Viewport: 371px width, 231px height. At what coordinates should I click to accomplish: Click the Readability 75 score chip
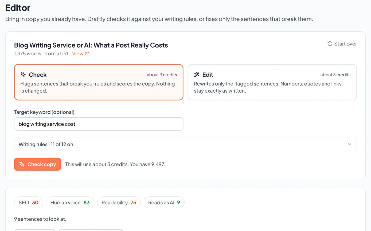(119, 203)
